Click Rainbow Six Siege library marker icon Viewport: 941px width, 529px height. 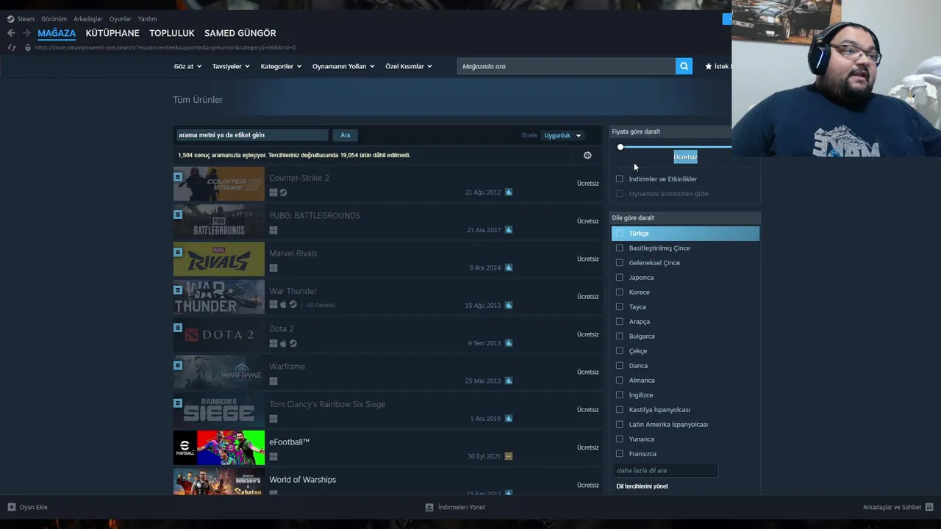point(178,403)
